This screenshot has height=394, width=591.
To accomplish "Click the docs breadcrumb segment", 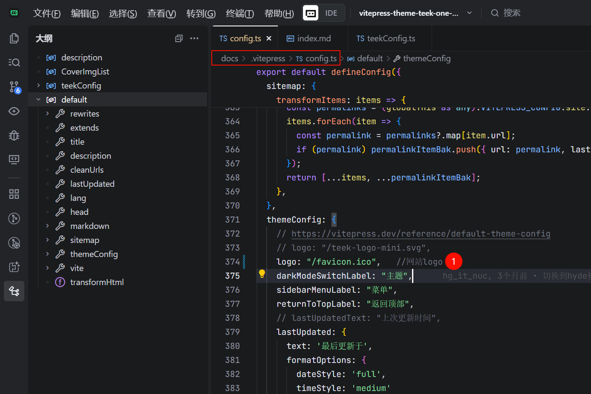I will [230, 58].
